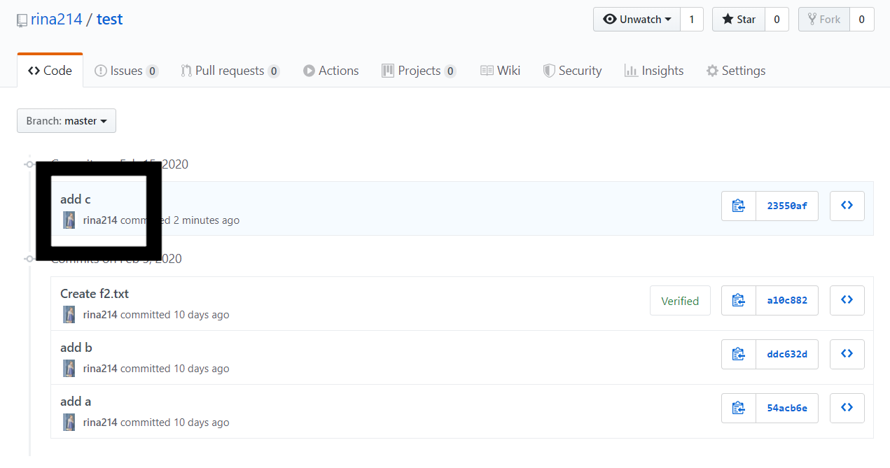Open the 'add b' commit
Image resolution: width=890 pixels, height=468 pixels.
(76, 348)
